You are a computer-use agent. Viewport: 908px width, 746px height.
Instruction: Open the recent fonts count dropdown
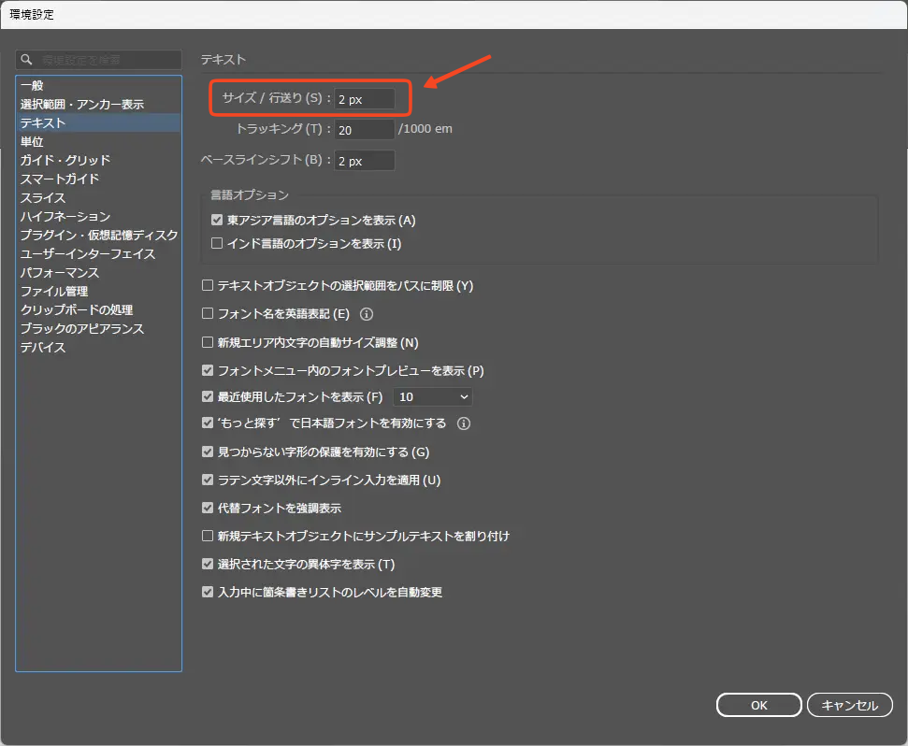433,397
